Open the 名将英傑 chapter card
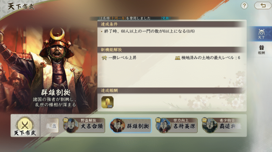272x152 pixels. (177, 126)
